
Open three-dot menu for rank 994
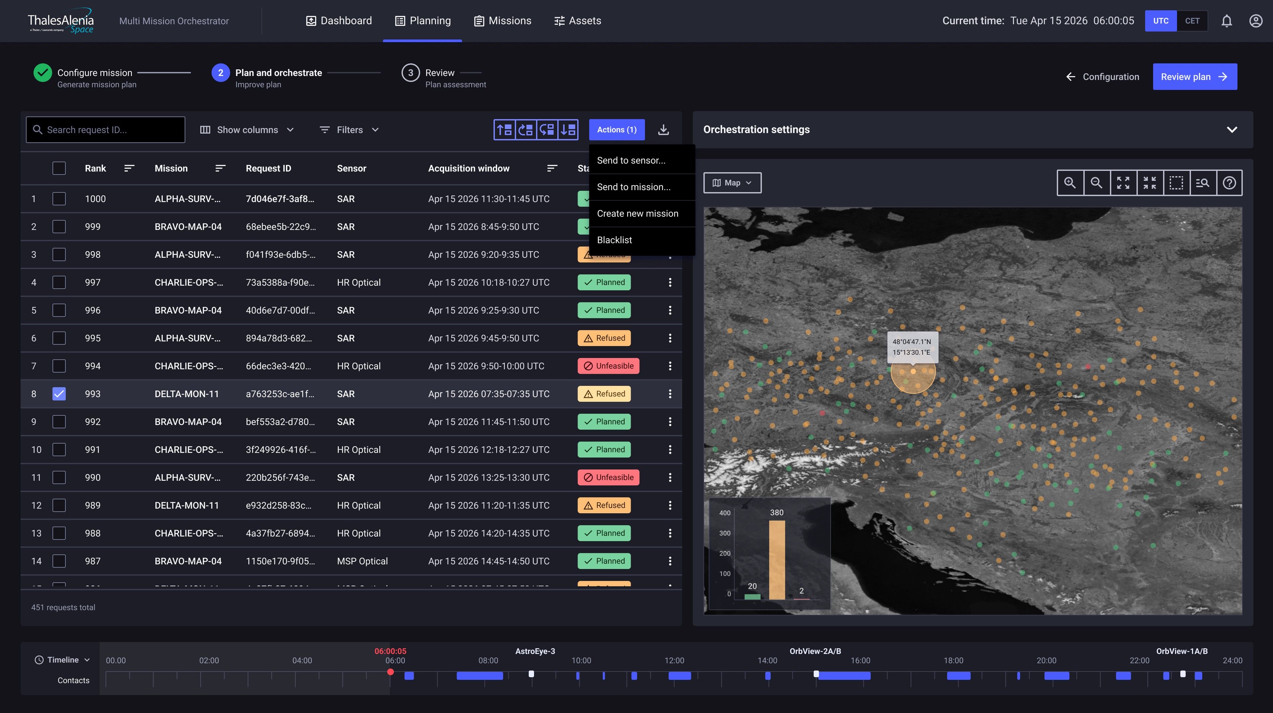coord(670,366)
